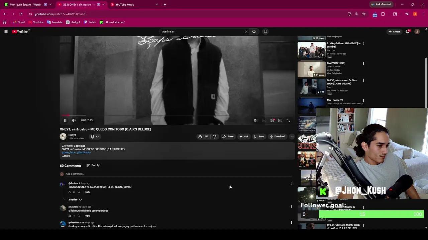
Task: Share the video
Action: (x=228, y=136)
